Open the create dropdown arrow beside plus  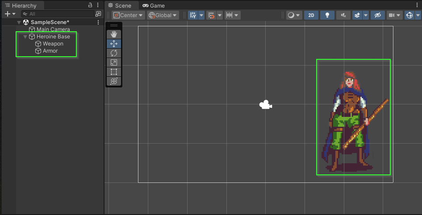[x=14, y=14]
